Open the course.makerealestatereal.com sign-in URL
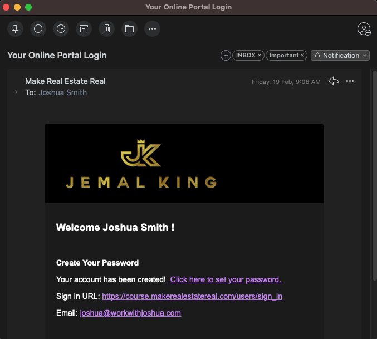Screen dimensions: 377x339 pos(192,296)
